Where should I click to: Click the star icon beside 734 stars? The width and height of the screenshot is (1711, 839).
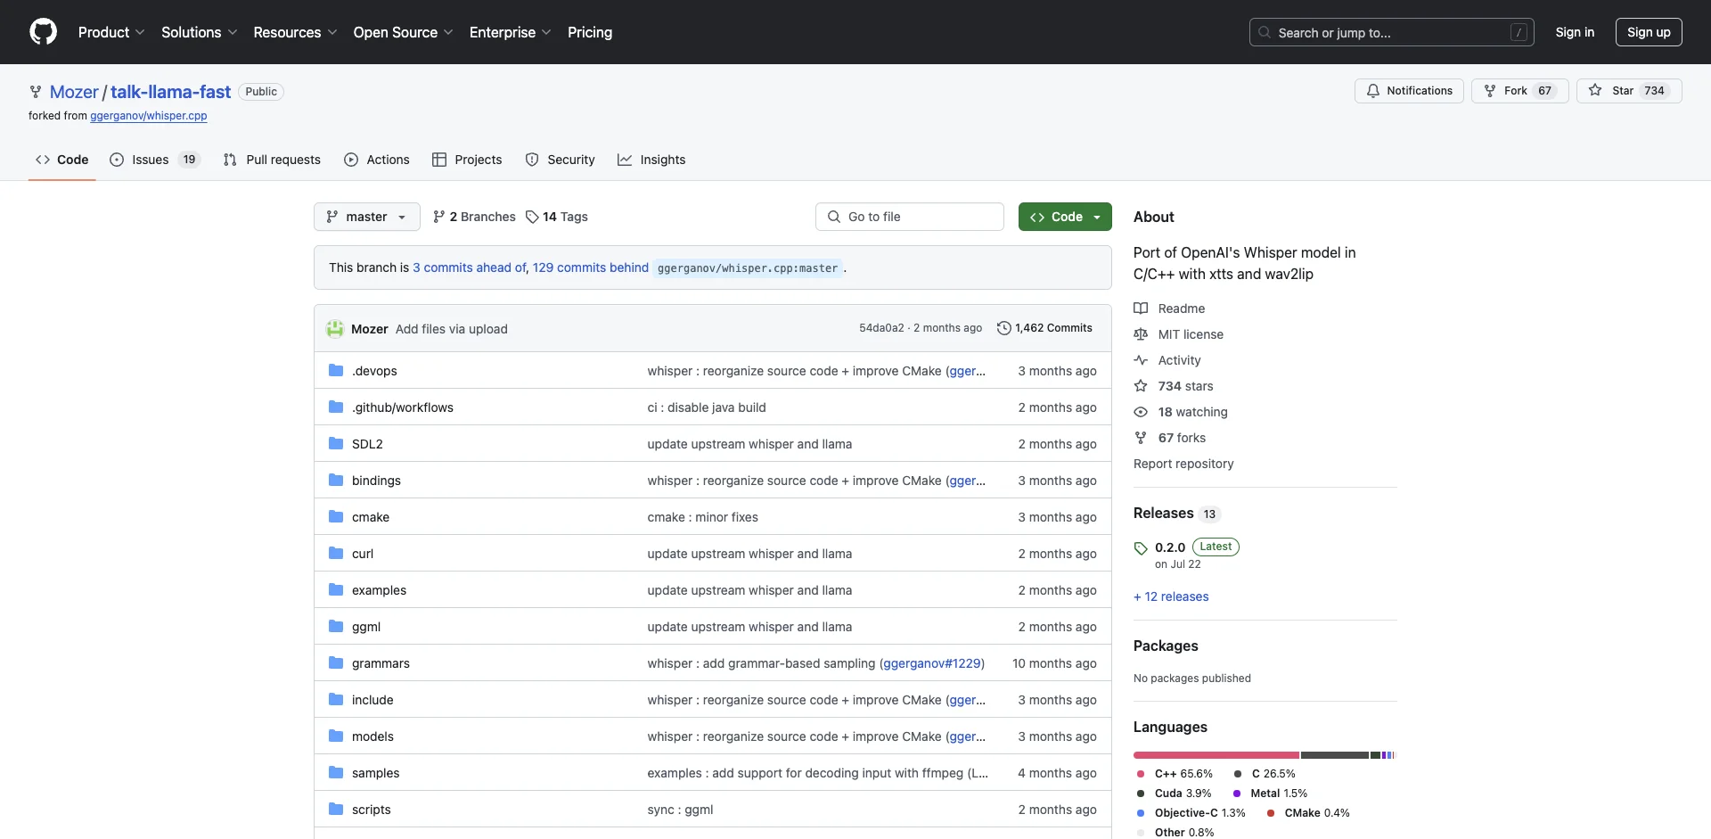pos(1141,386)
